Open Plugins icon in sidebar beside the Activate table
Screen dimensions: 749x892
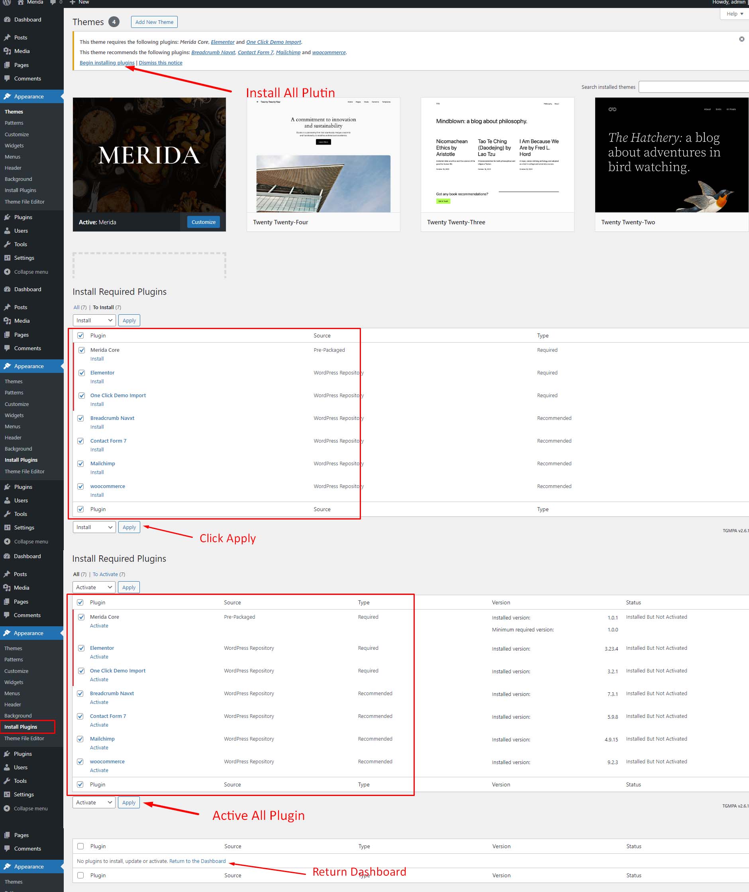(7, 753)
